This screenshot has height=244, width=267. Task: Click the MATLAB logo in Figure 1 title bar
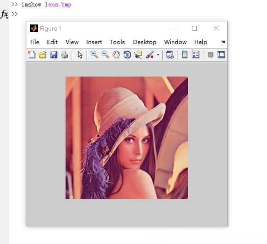pyautogui.click(x=34, y=28)
